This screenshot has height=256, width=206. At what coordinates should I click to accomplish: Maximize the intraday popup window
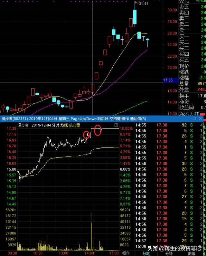(194, 119)
